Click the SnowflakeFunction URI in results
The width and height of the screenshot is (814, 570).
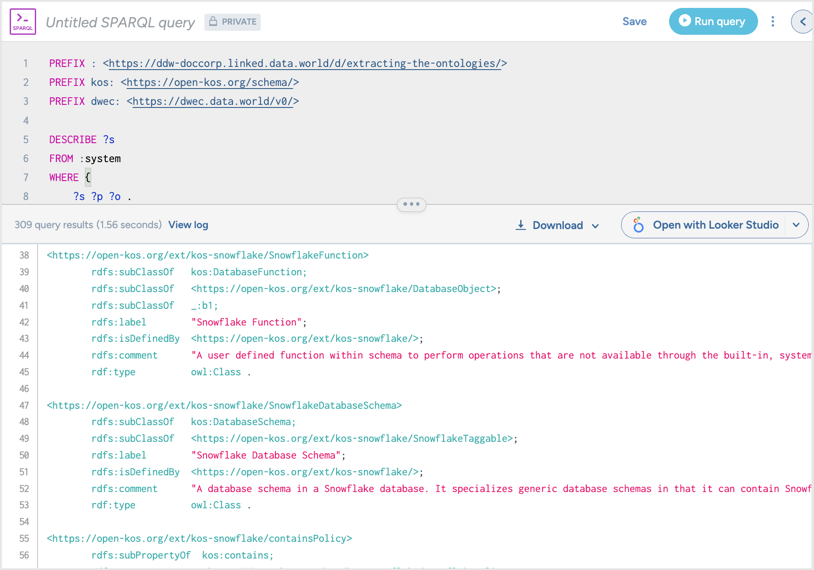[x=207, y=255]
